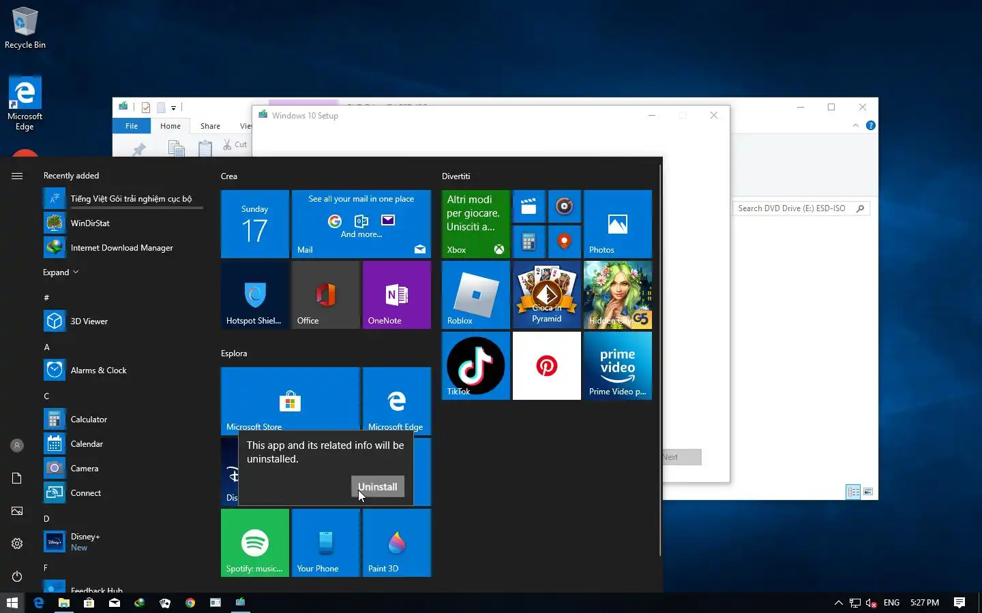Open the Sunday 17 calendar tile
Viewport: 982px width, 613px height.
click(255, 224)
